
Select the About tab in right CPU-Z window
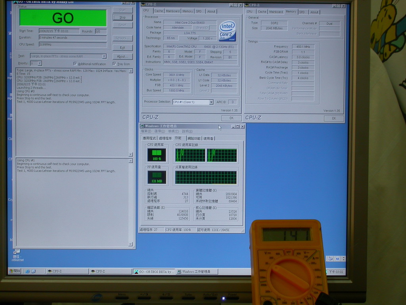pos(314,12)
